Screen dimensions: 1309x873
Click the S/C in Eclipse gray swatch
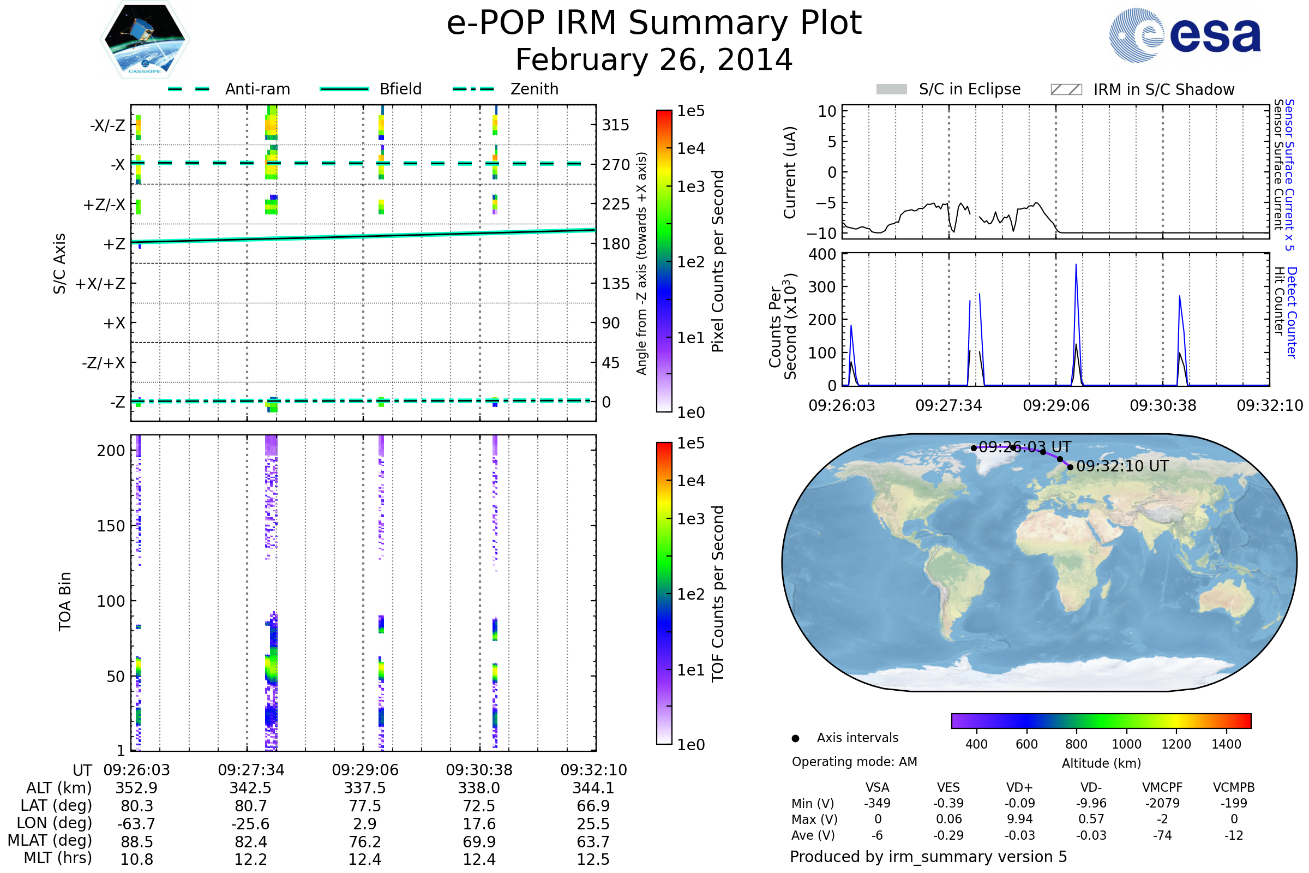pyautogui.click(x=891, y=89)
